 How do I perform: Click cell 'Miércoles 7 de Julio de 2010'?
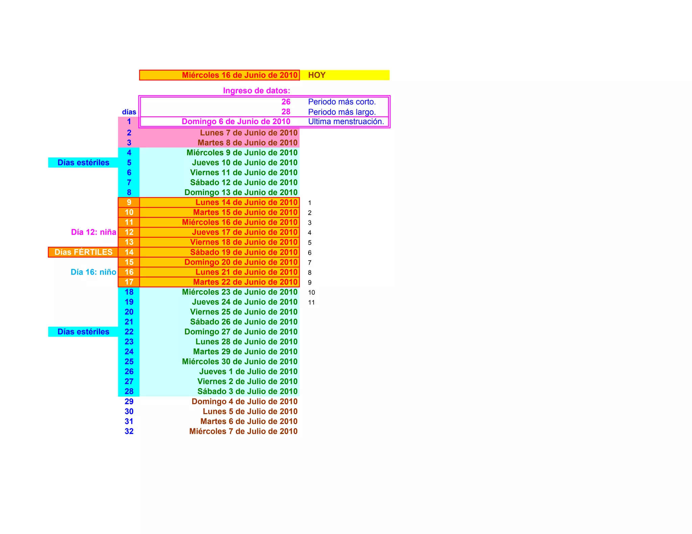[x=243, y=431]
